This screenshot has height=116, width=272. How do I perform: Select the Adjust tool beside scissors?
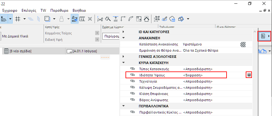(x=108, y=19)
